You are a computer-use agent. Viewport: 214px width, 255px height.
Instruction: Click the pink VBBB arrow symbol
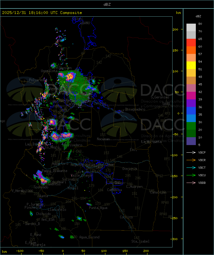coord(191,183)
